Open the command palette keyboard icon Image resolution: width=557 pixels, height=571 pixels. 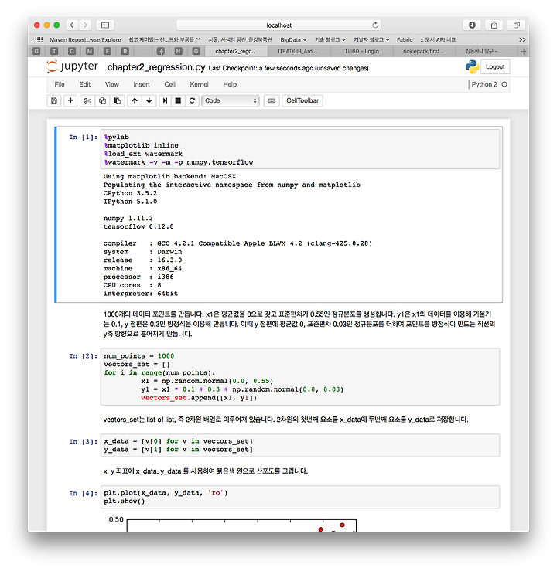coord(272,101)
